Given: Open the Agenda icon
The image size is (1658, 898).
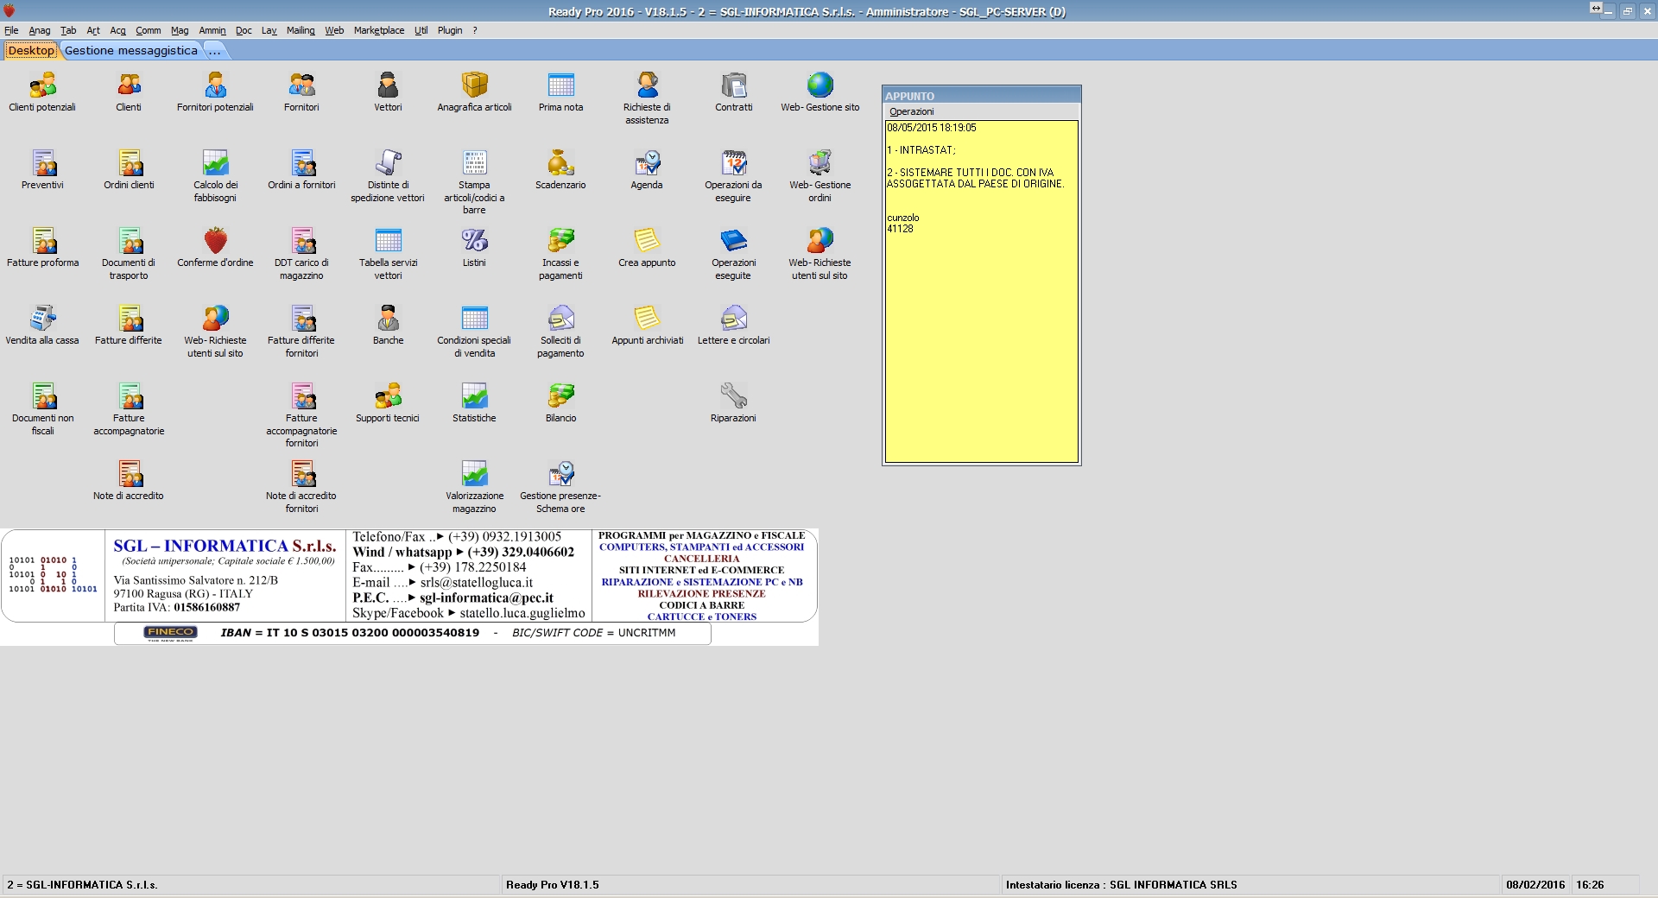Looking at the screenshot, I should pos(647,163).
